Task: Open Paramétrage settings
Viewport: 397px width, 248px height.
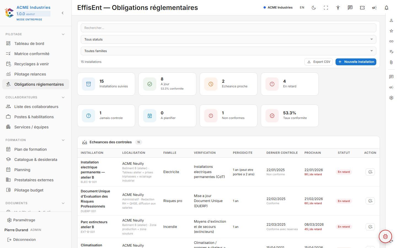Action: 21,220
